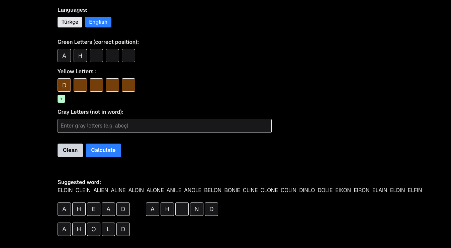This screenshot has height=248, width=451.
Task: Select the last empty yellow letter box
Action: pos(128,85)
